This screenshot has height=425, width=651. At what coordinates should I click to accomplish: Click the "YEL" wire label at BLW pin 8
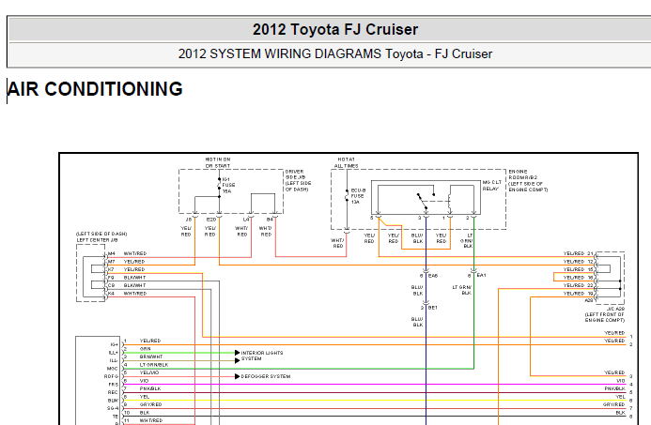pyautogui.click(x=145, y=397)
